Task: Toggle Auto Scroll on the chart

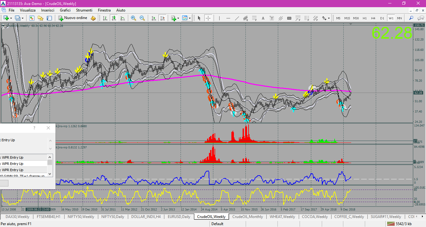Action: tap(153, 18)
